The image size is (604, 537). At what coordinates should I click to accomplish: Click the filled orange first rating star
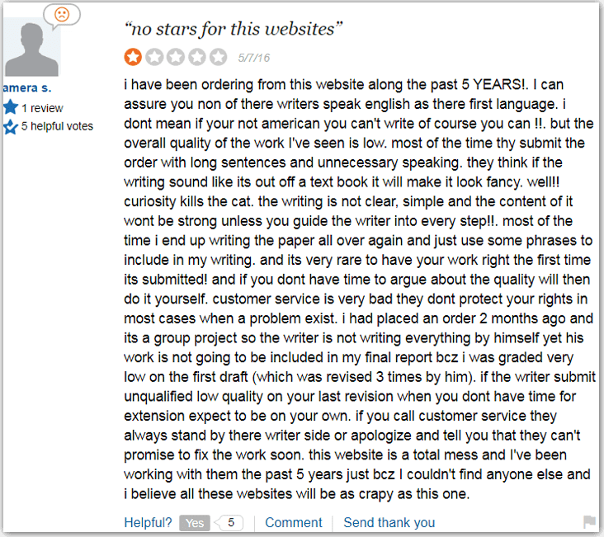pos(133,57)
